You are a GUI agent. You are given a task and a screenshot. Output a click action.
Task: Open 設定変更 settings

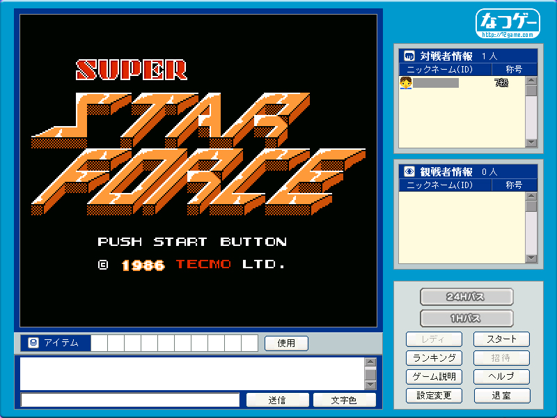coord(434,396)
